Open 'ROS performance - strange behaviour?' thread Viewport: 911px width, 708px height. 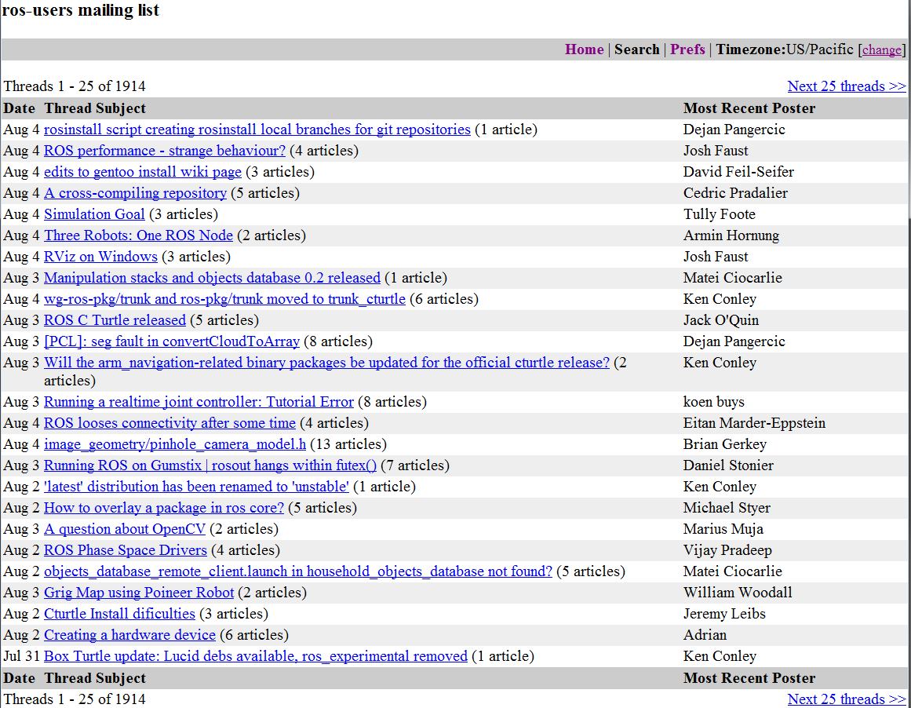coord(165,151)
